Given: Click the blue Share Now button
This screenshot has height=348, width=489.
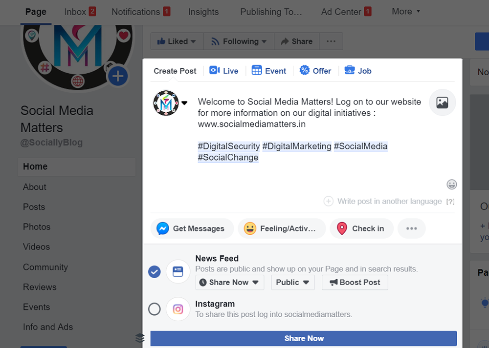Looking at the screenshot, I should pos(304,338).
